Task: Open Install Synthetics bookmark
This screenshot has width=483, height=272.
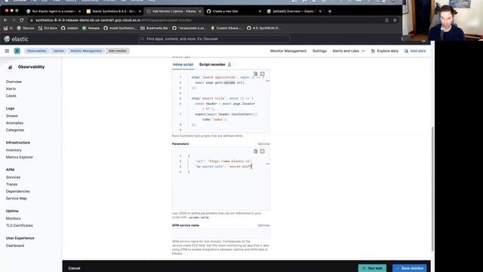Action: 119,28
